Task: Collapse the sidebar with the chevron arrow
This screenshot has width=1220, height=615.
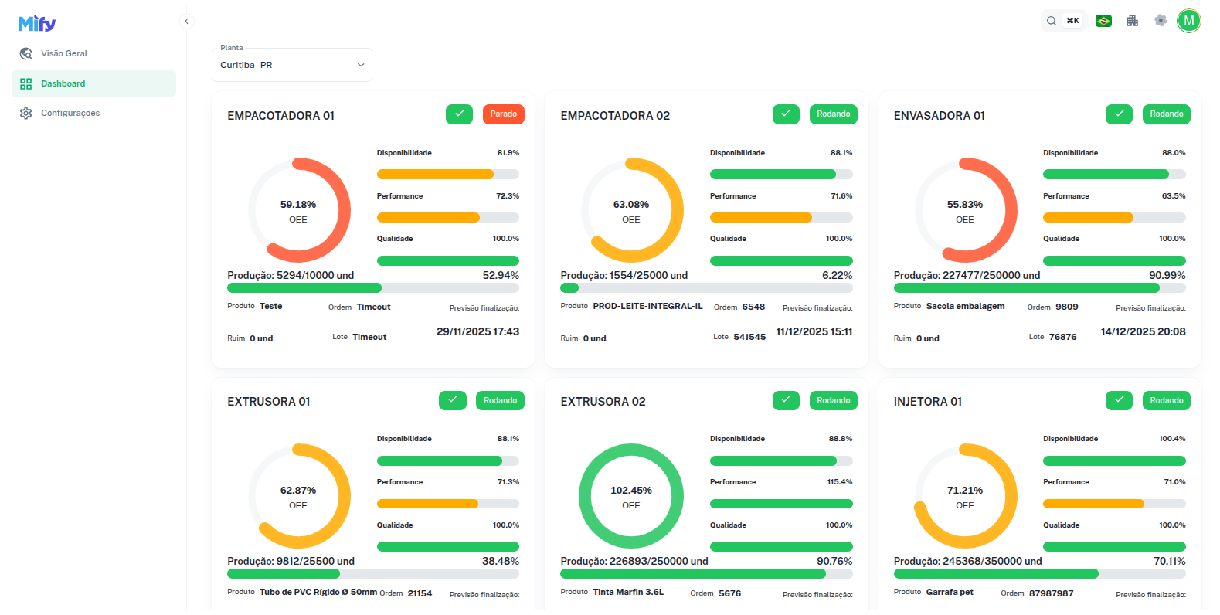Action: 186,22
